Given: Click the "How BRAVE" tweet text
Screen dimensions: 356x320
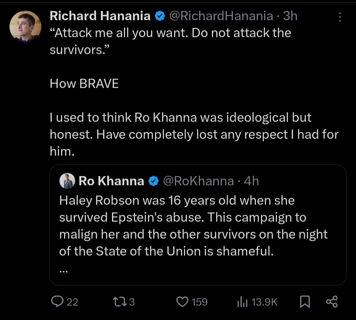Looking at the screenshot, I should coord(84,84).
